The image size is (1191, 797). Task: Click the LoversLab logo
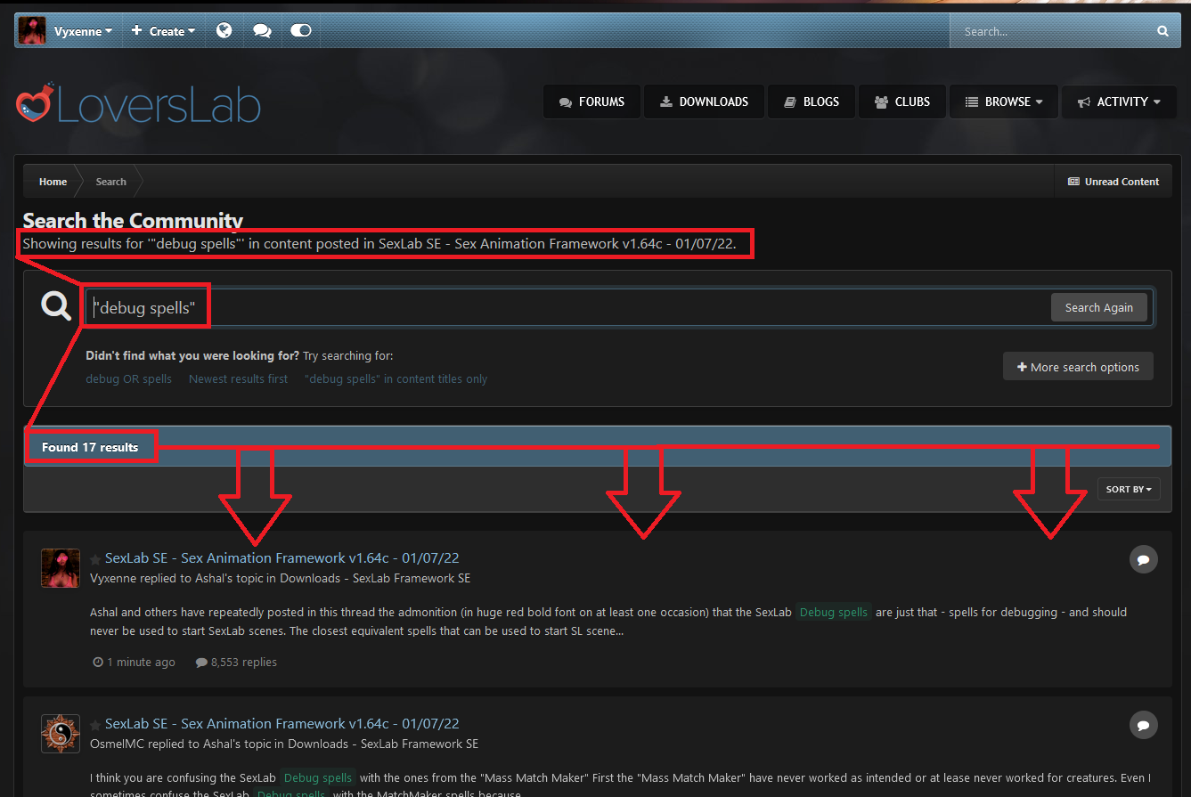pyautogui.click(x=138, y=104)
